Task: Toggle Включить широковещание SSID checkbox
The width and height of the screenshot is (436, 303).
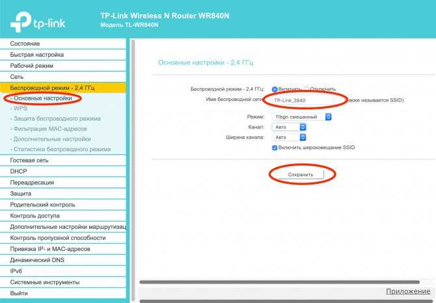Action: pyautogui.click(x=275, y=148)
